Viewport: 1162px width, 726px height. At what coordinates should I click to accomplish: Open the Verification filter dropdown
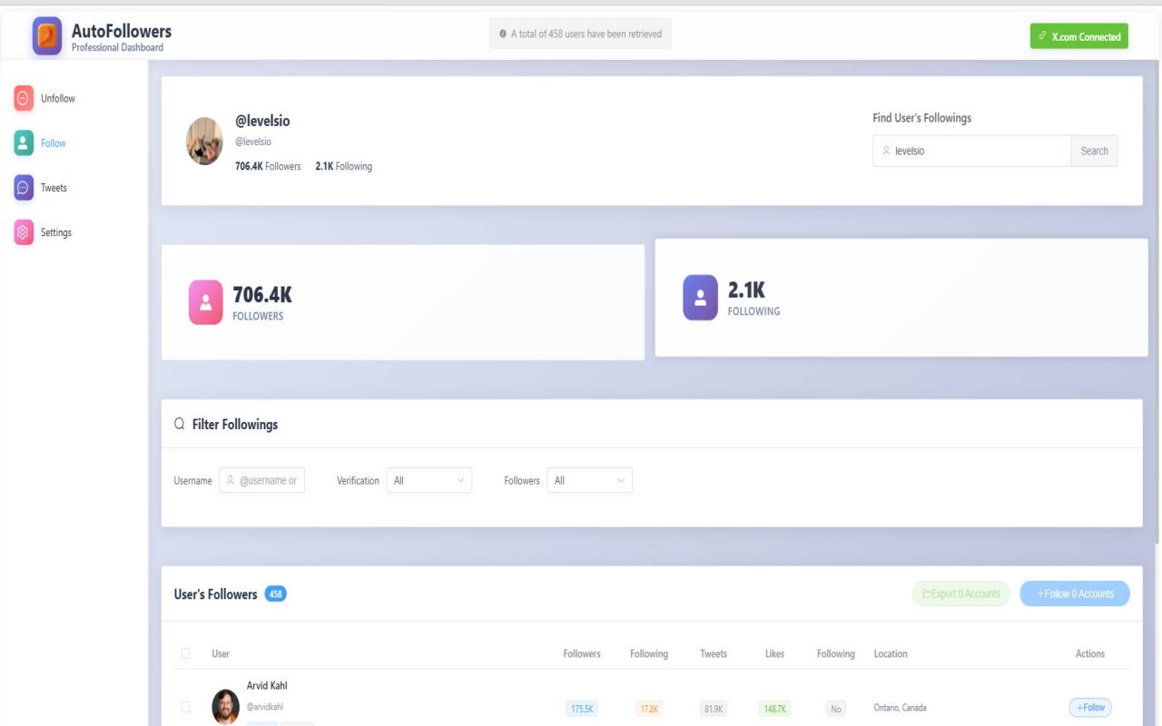[428, 481]
